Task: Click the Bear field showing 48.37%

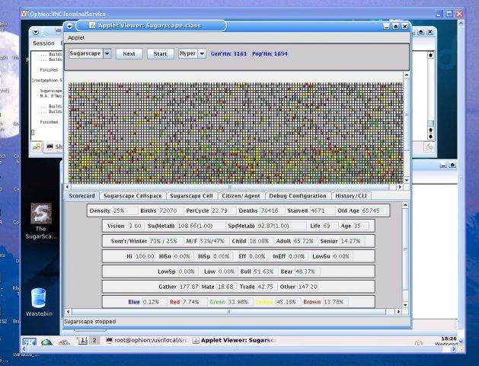Action: click(308, 271)
